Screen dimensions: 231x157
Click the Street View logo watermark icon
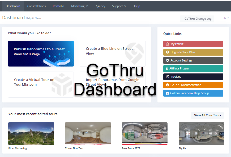coord(135,53)
